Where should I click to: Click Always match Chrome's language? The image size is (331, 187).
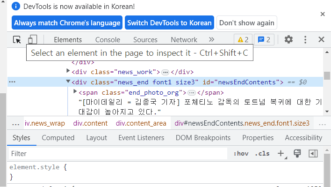67,22
